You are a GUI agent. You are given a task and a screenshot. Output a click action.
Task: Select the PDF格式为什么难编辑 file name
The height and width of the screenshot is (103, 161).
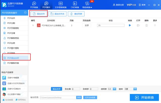coord(54,25)
